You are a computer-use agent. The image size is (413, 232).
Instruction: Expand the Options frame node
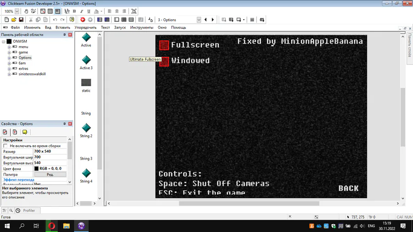(x=9, y=58)
